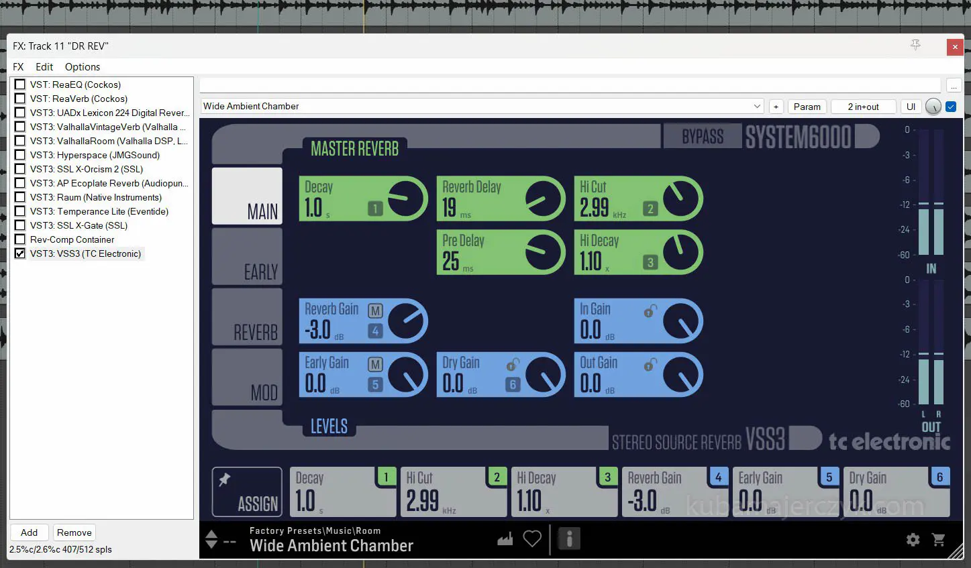
Task: Expand the Wide Ambient Chamber preset dropdown
Action: (757, 107)
